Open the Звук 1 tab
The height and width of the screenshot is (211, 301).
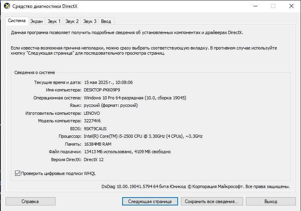(54, 21)
